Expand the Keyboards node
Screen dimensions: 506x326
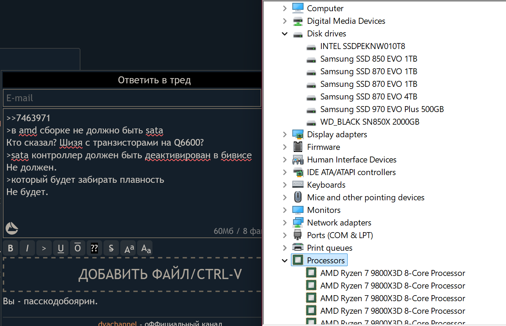coord(285,185)
